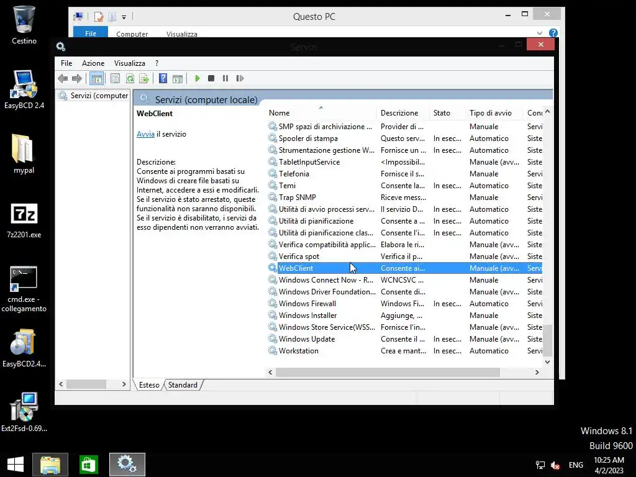Open the File menu in Servizi

coord(66,63)
